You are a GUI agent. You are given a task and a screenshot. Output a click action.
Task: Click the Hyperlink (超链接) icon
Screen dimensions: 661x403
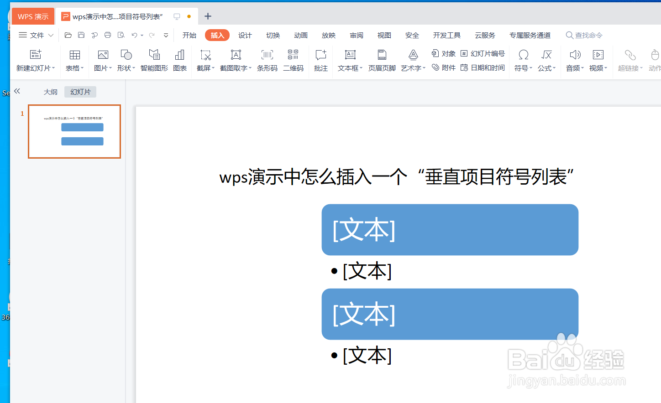click(630, 55)
